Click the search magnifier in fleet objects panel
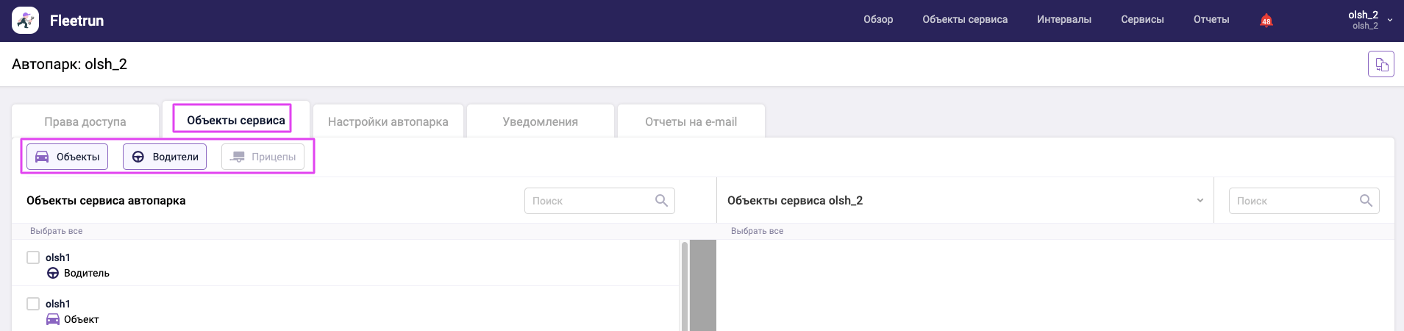Image resolution: width=1404 pixels, height=331 pixels. click(x=661, y=201)
